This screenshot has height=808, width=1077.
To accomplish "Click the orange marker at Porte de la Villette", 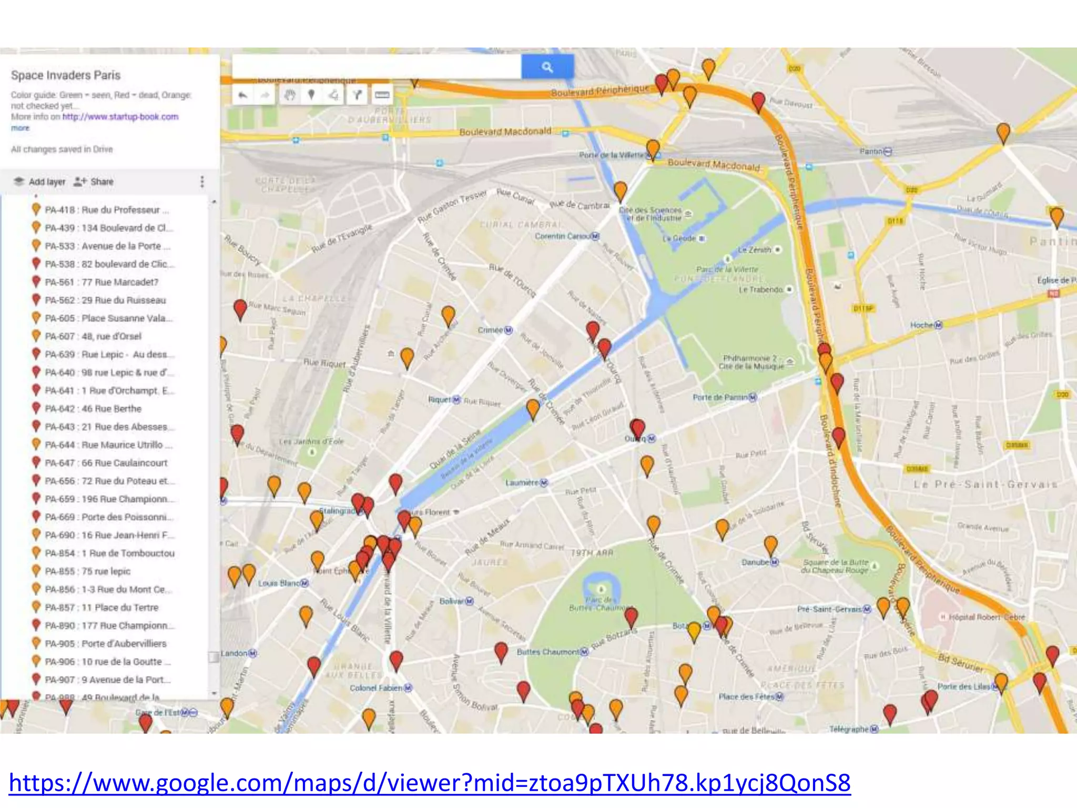I will click(653, 150).
